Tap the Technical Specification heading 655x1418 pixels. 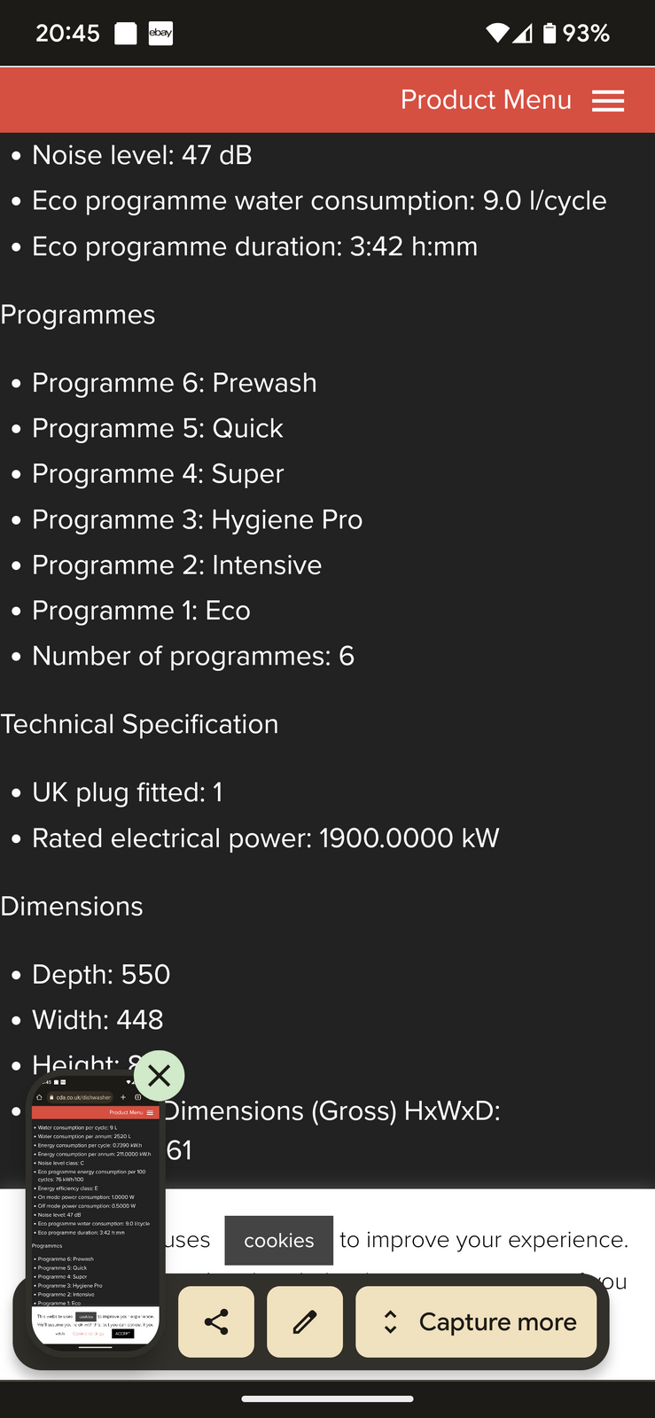[139, 725]
